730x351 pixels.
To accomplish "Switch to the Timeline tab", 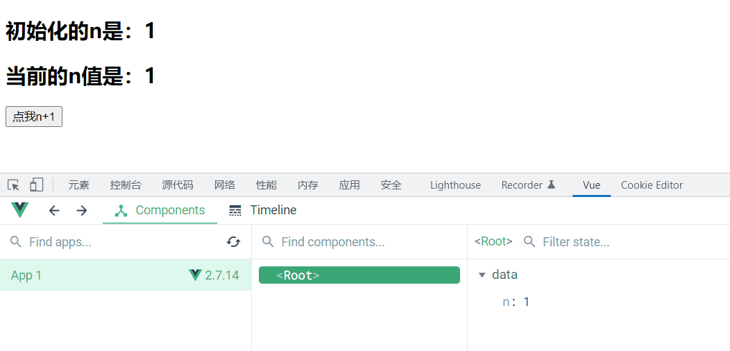I will (x=263, y=210).
